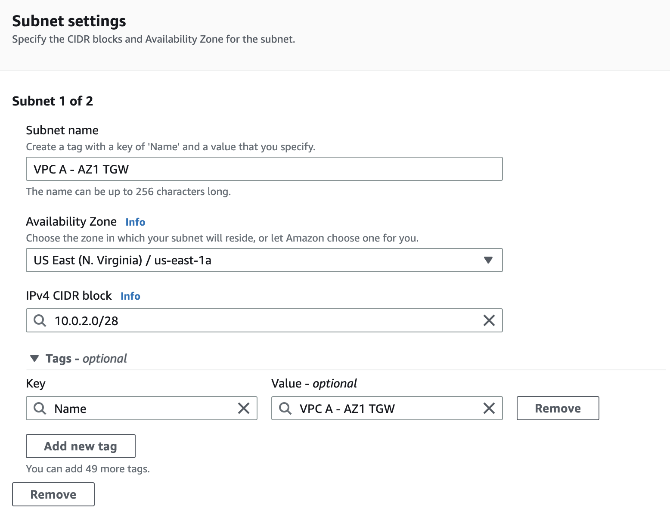Remove the Name tag row
The image size is (670, 521).
click(x=558, y=408)
